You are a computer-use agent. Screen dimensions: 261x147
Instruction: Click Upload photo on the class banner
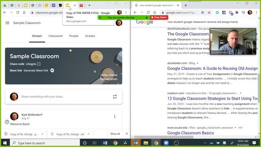click(109, 79)
